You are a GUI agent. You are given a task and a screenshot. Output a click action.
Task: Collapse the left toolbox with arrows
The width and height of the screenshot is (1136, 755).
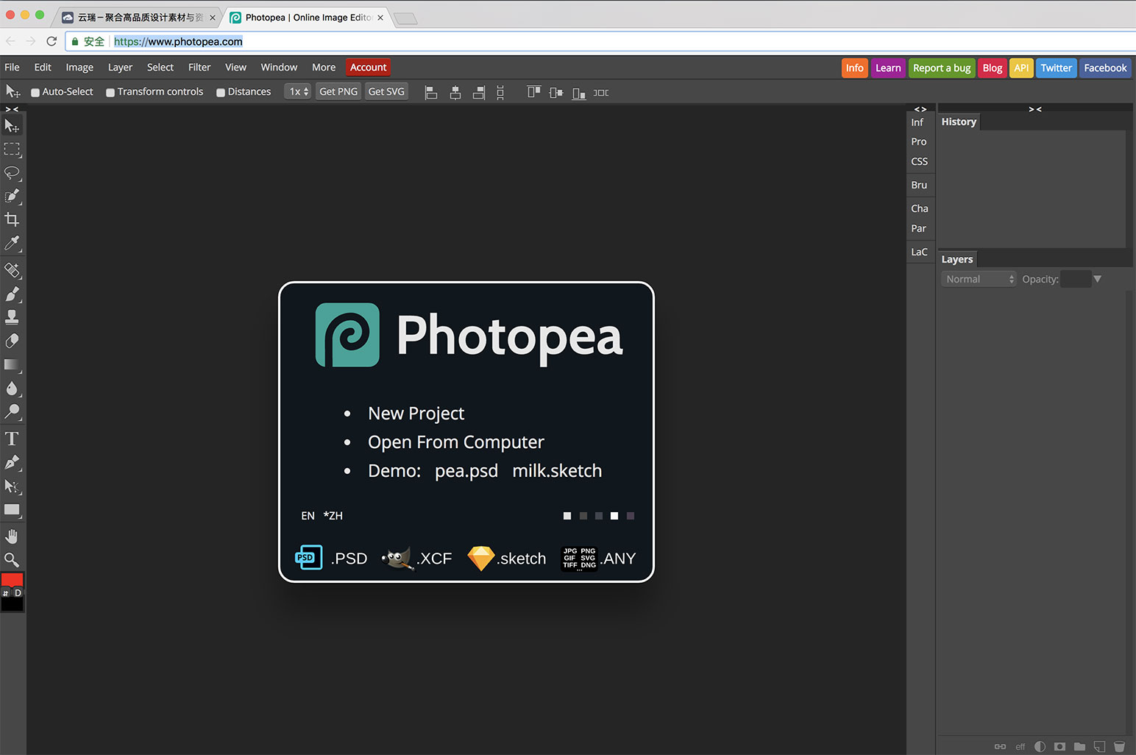[12, 109]
